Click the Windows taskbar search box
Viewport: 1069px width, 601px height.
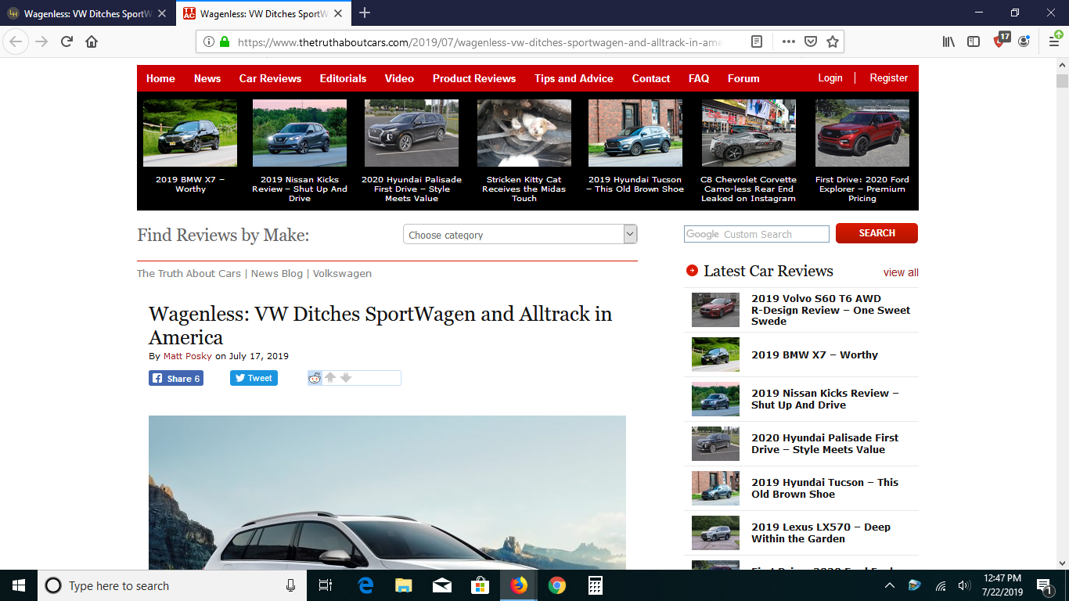pyautogui.click(x=172, y=585)
